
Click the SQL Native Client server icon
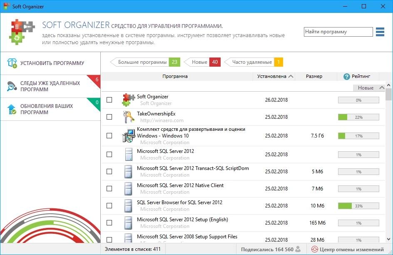tap(128, 189)
